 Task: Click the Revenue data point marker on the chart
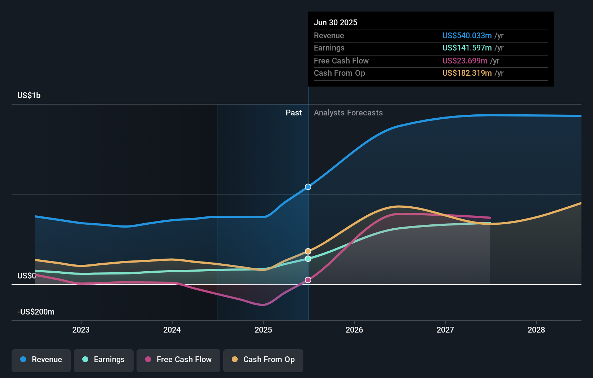click(x=308, y=187)
